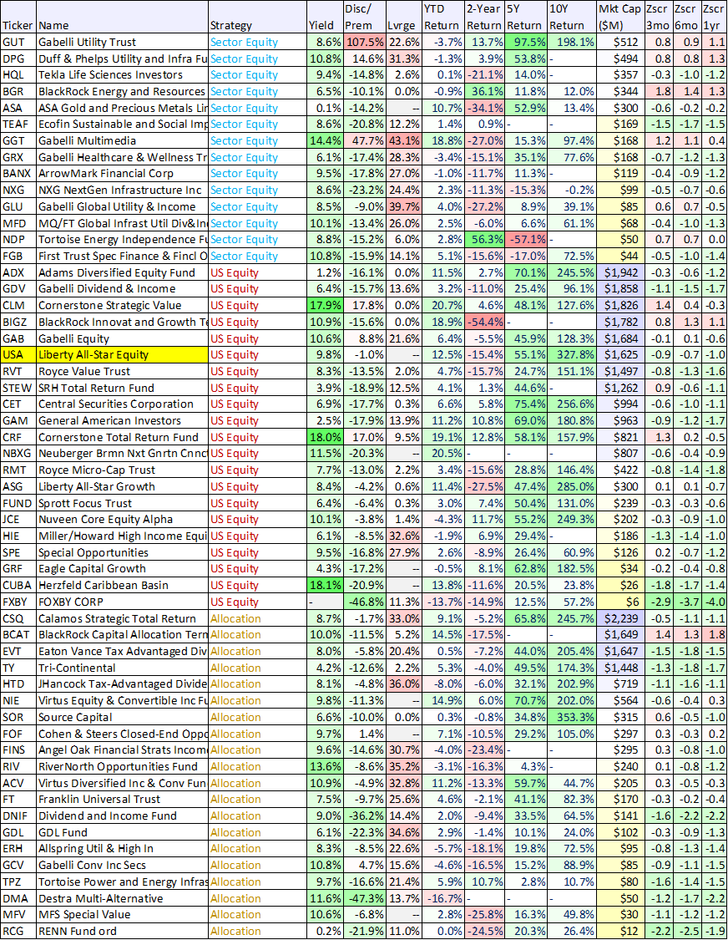Select the Disc/Prem column header
The height and width of the screenshot is (940, 728).
click(364, 17)
